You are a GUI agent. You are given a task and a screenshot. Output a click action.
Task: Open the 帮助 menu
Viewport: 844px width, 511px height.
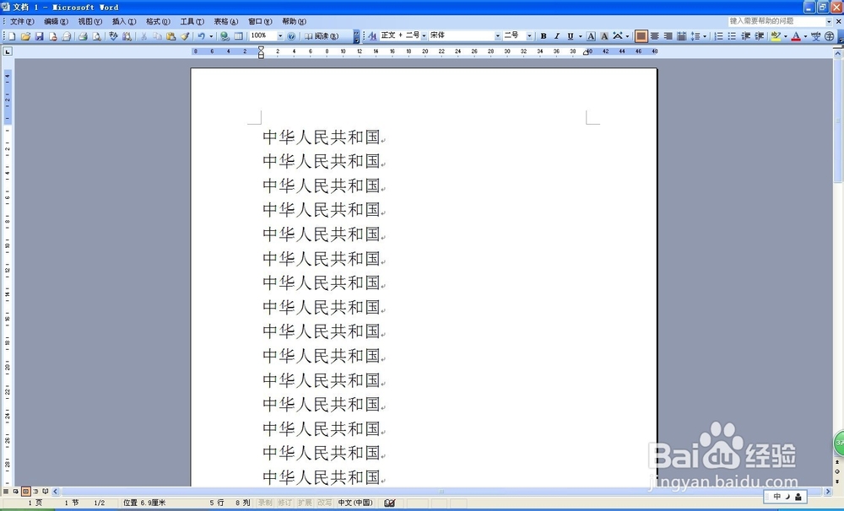click(294, 22)
